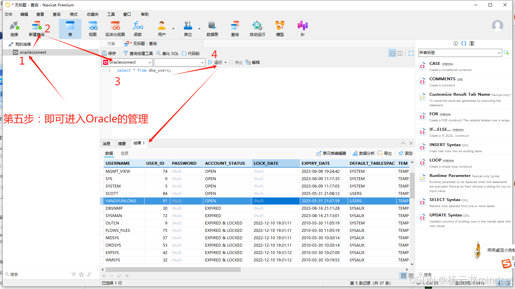The height and width of the screenshot is (289, 515).
Task: Click 解释 to explain the query
Action: click(253, 62)
